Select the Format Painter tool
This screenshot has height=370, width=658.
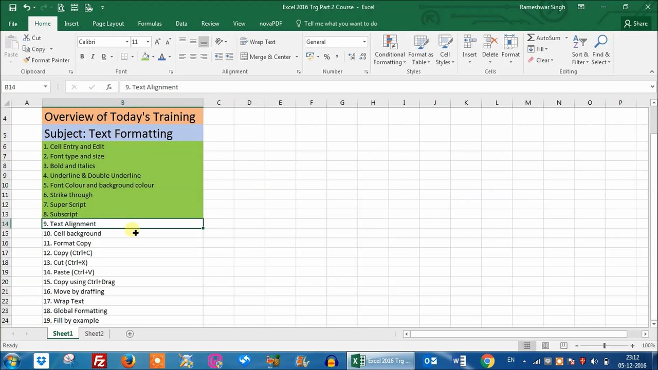point(46,60)
